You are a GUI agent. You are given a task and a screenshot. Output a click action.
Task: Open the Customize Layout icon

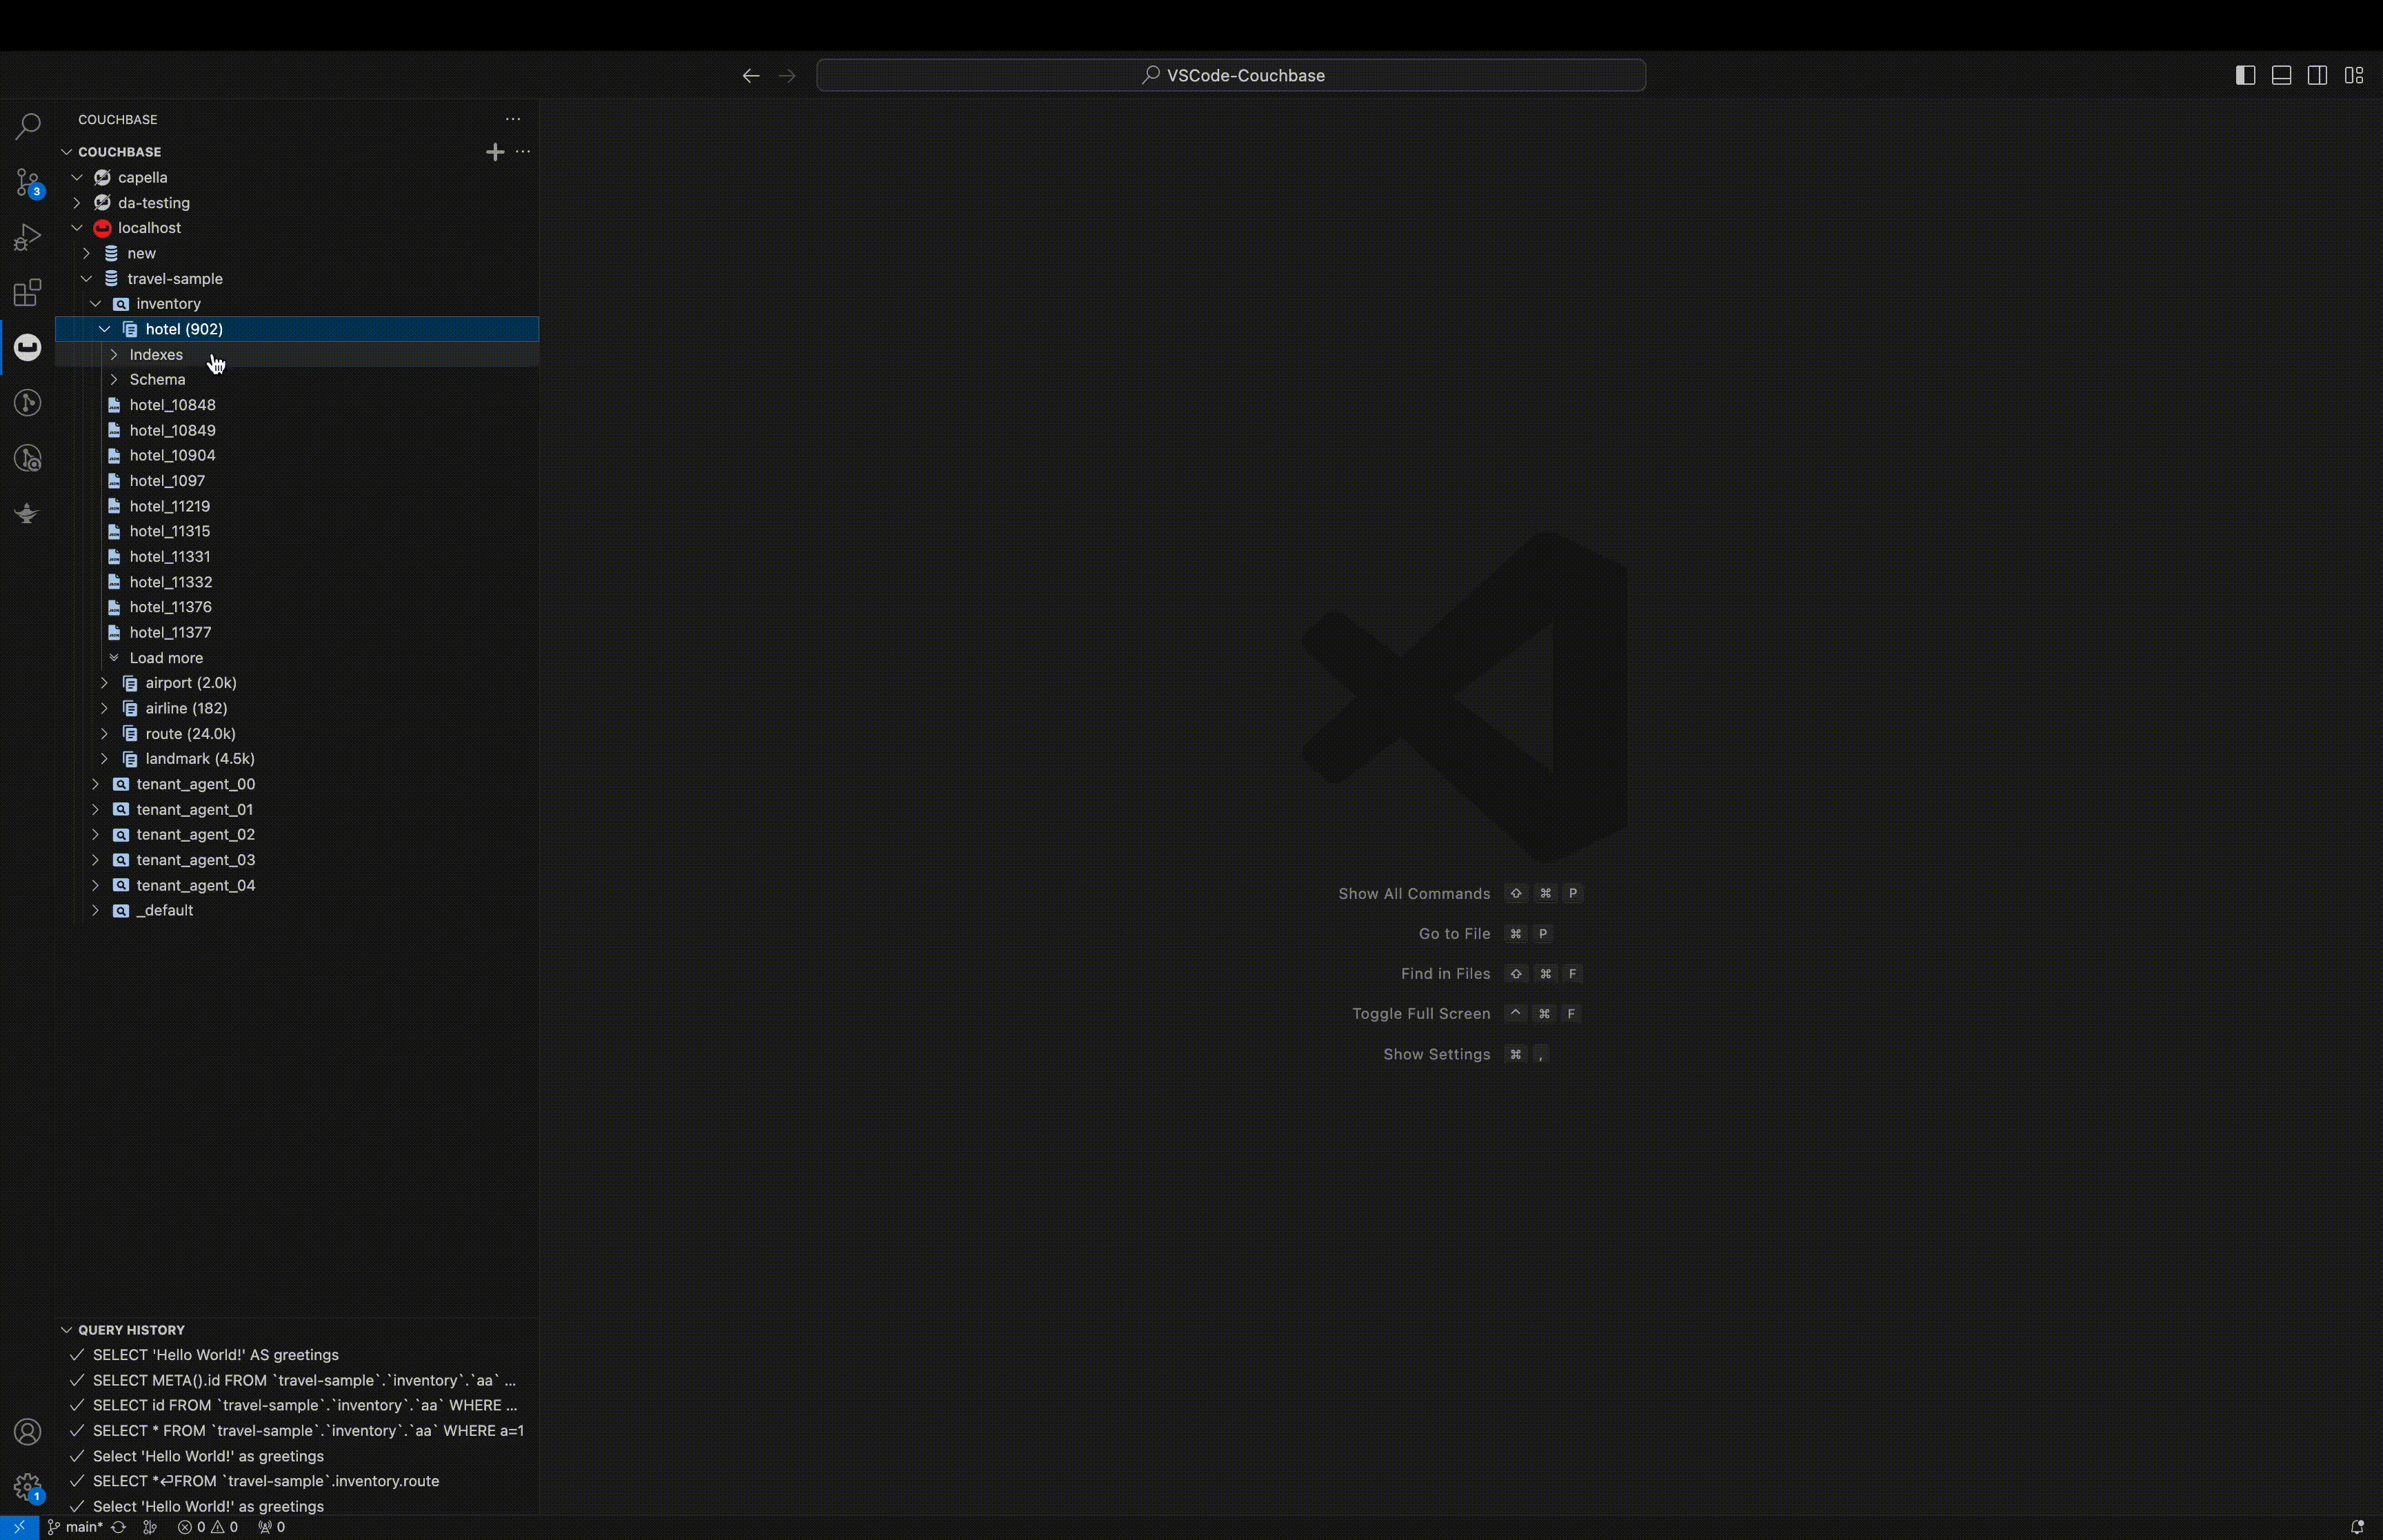coord(2354,76)
